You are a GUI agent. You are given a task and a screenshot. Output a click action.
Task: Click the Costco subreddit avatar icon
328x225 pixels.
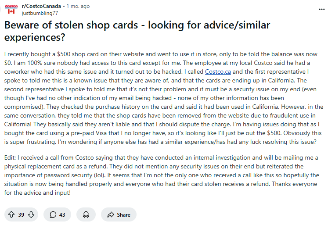pyautogui.click(x=11, y=7)
